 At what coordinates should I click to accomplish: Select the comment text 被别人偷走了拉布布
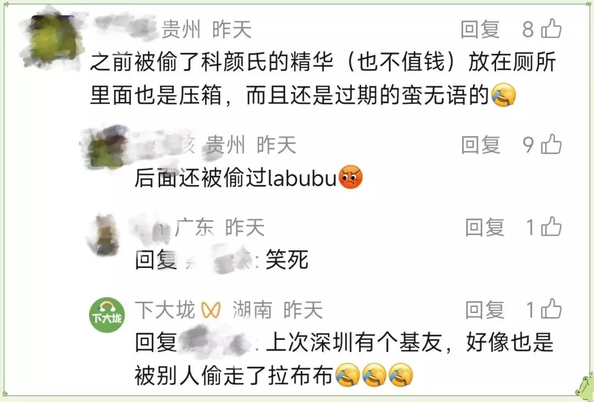pos(233,375)
